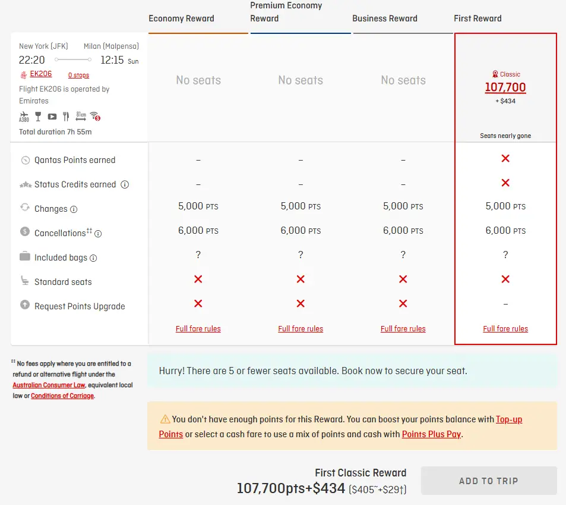The image size is (566, 505).
Task: Click the warning triangle icon
Action: click(x=165, y=419)
